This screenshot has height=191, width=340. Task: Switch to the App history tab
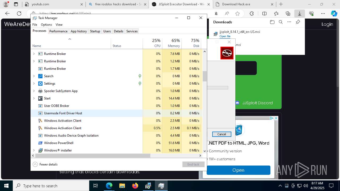point(79,31)
